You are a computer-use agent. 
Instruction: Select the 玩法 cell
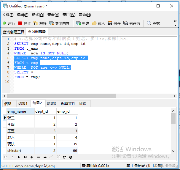[20, 144]
